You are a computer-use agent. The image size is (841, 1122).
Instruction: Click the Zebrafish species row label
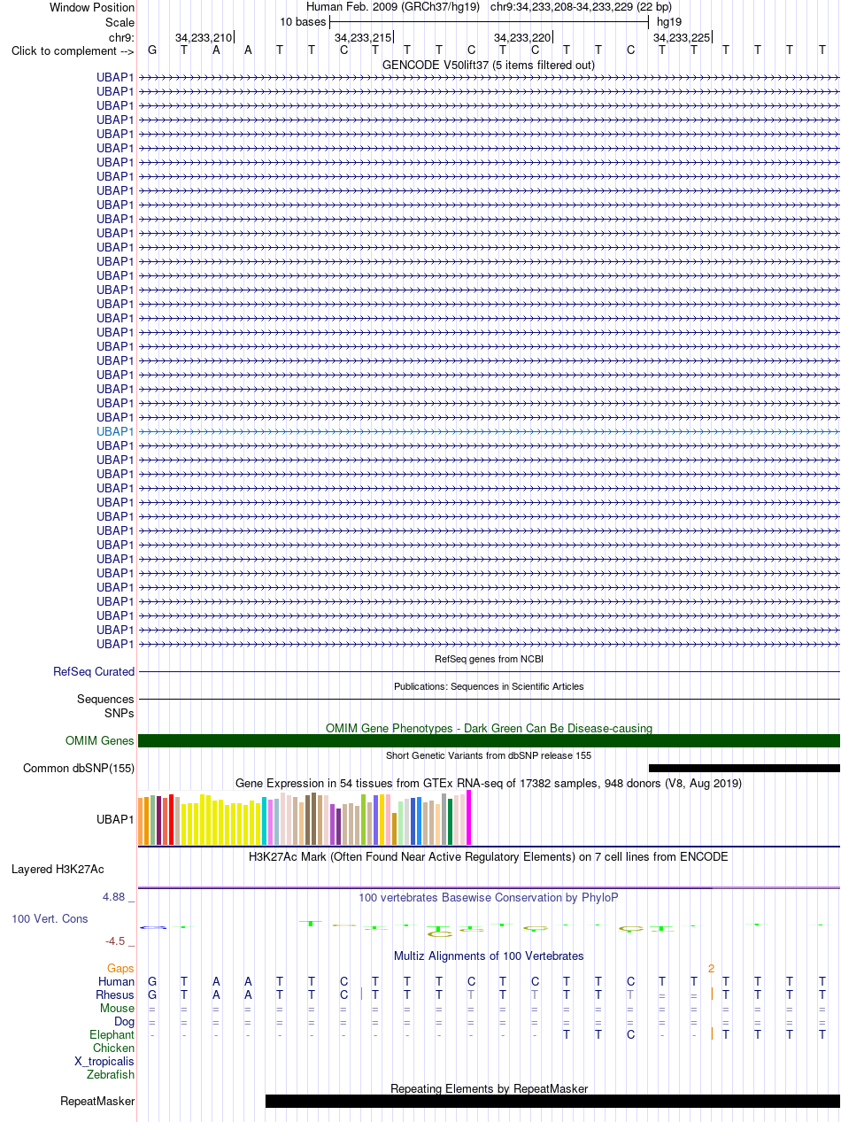coord(111,1075)
